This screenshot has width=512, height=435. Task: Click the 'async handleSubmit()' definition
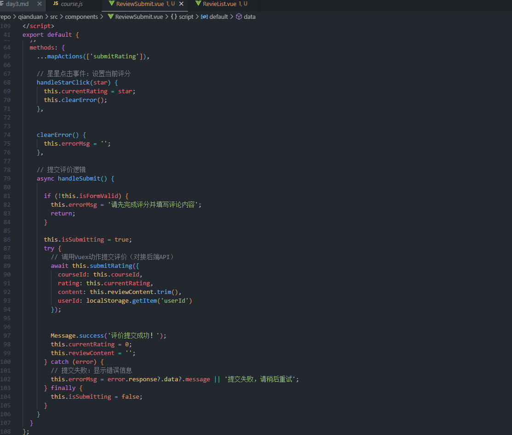pyautogui.click(x=72, y=179)
